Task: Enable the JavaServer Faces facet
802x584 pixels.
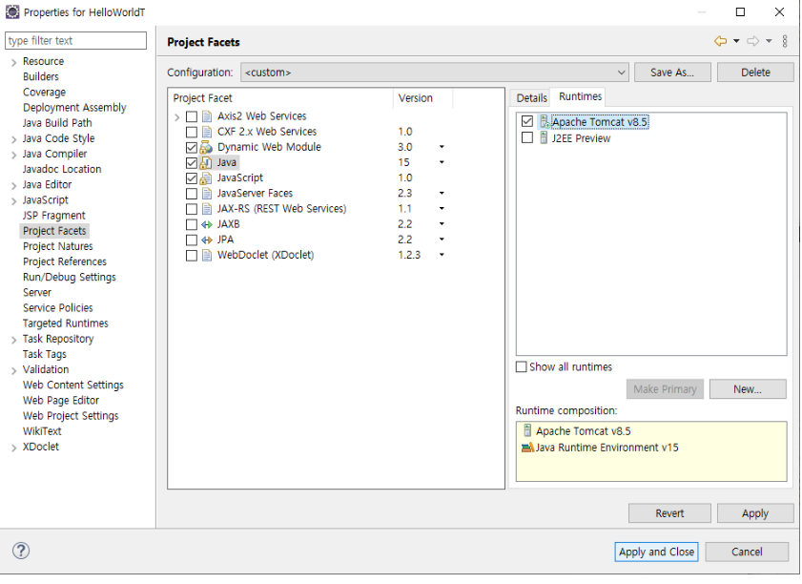Action: [192, 194]
